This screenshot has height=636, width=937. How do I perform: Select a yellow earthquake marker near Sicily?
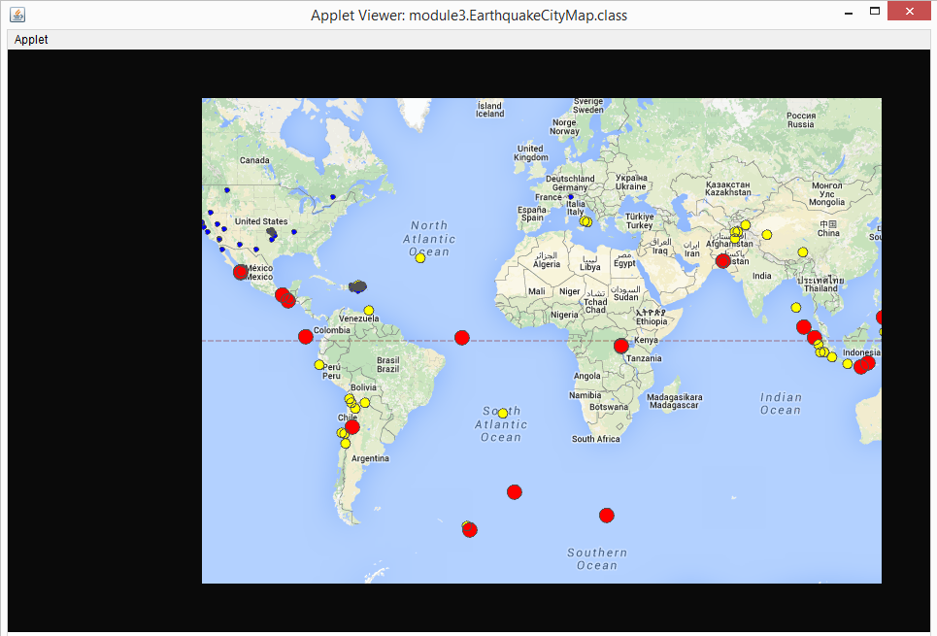[x=586, y=221]
